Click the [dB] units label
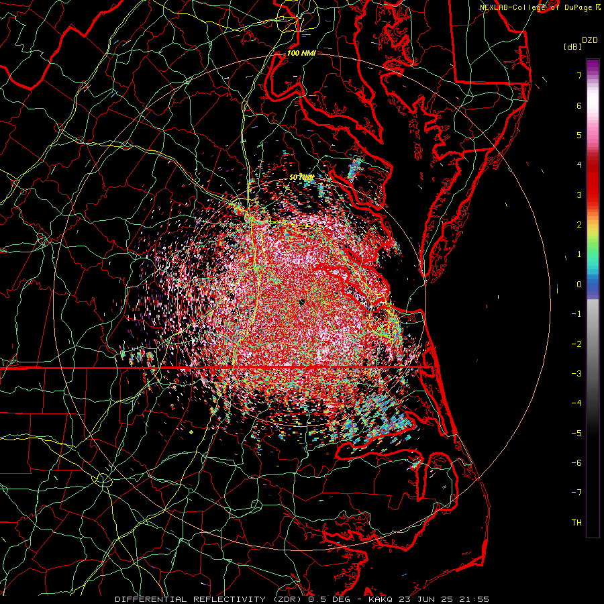This screenshot has width=604, height=604. point(572,46)
